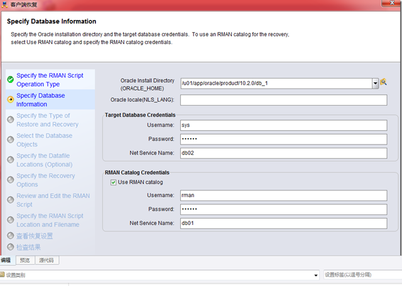Viewport: 402px width, 286px height.
Task: Click the Target Database Password field
Action: [x=283, y=139]
